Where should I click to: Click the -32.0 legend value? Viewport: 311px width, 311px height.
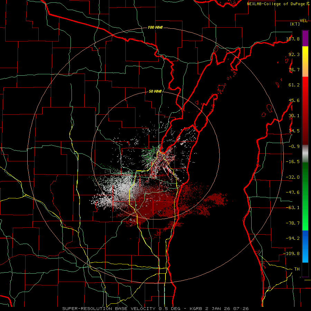coord(293,177)
